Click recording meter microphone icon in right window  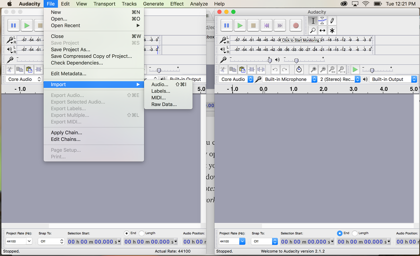[x=223, y=40]
